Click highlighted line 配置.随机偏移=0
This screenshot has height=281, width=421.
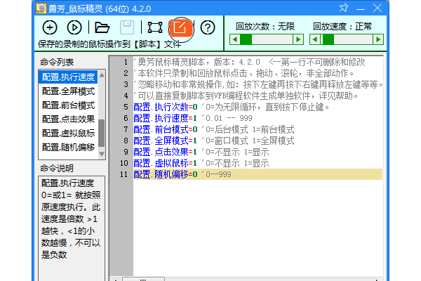click(x=258, y=174)
